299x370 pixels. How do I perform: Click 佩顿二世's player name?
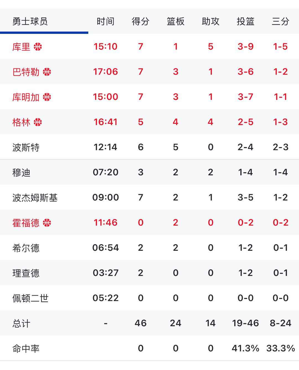pos(30,298)
